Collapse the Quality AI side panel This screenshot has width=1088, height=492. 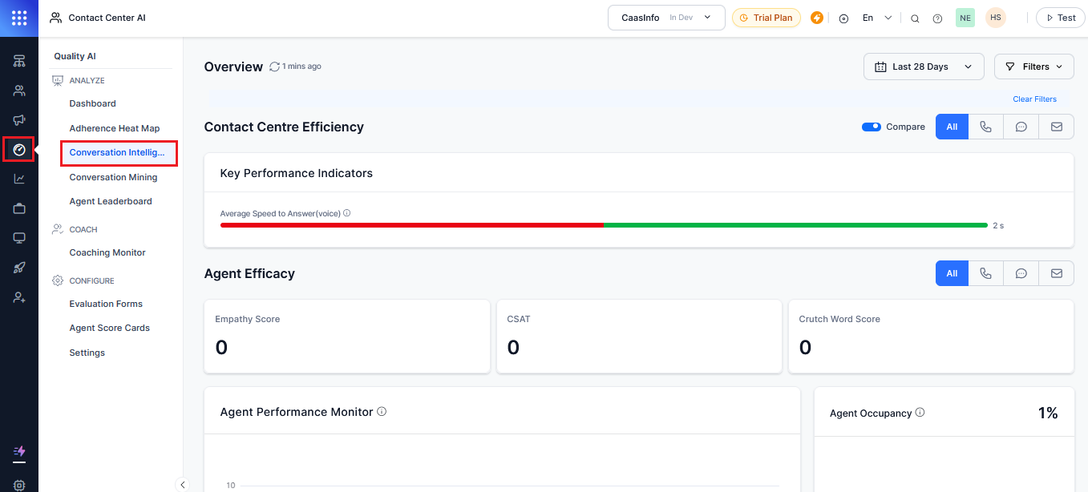(x=182, y=484)
